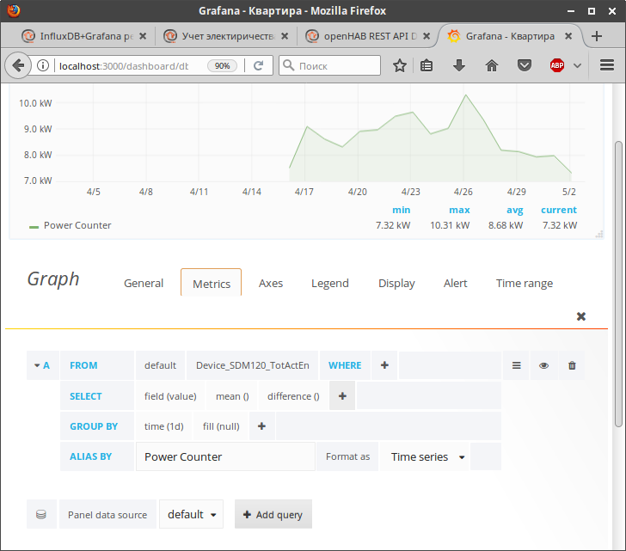Close the Grafana - Квартира tab
Screen dimensions: 626x551
(568, 36)
